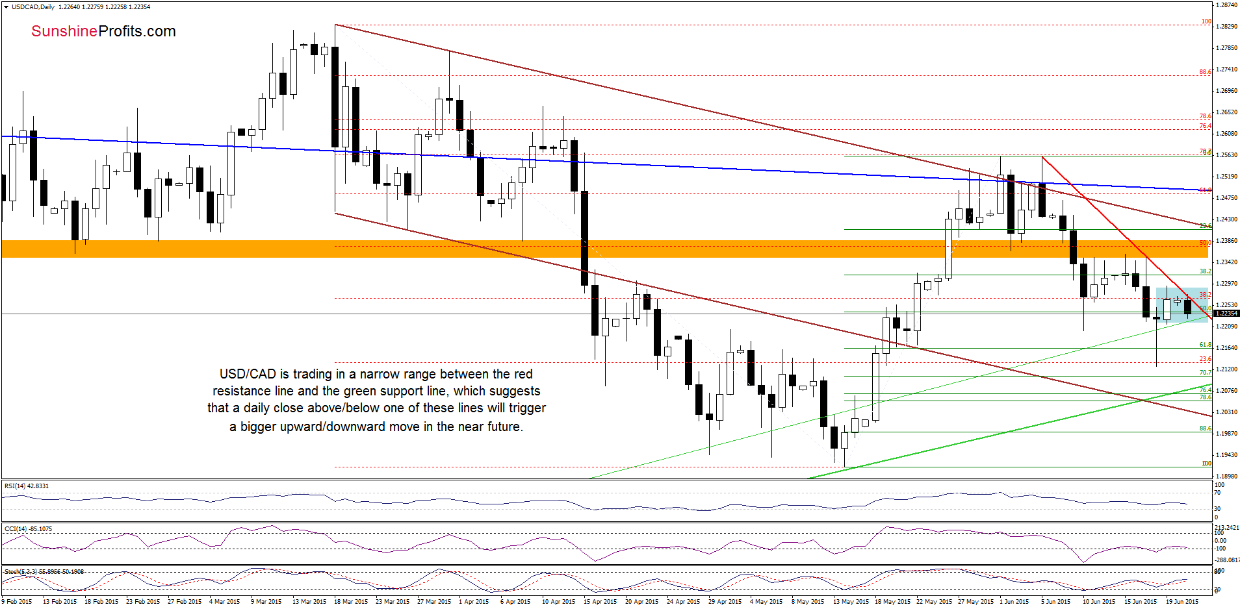Click the 15 Apr 2015 date label

pyautogui.click(x=601, y=601)
